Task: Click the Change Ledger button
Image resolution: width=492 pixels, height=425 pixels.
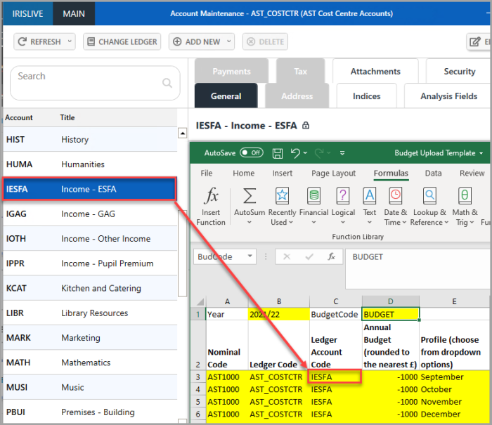Action: [122, 42]
